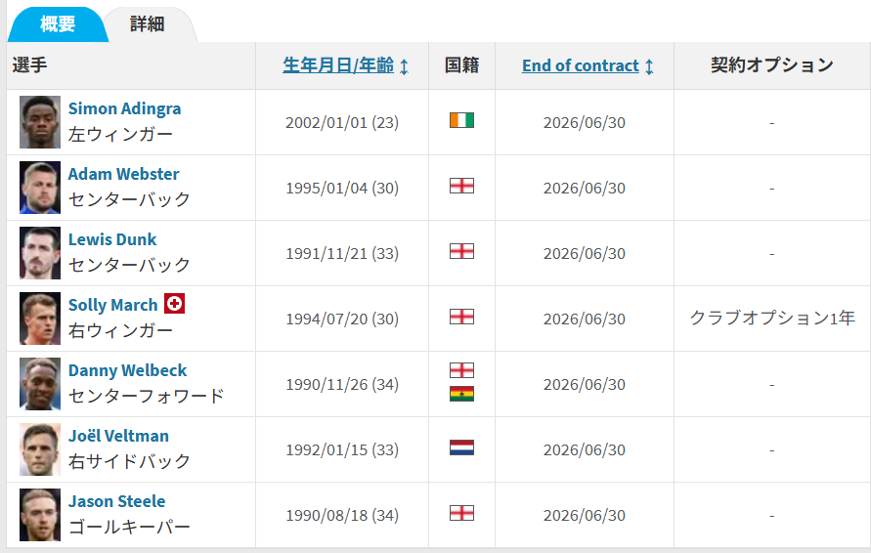This screenshot has height=553, width=871.
Task: Click the 生年月日/年齢 column header link
Action: (x=338, y=64)
